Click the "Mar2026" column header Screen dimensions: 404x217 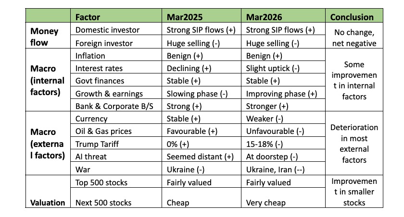tap(265, 17)
